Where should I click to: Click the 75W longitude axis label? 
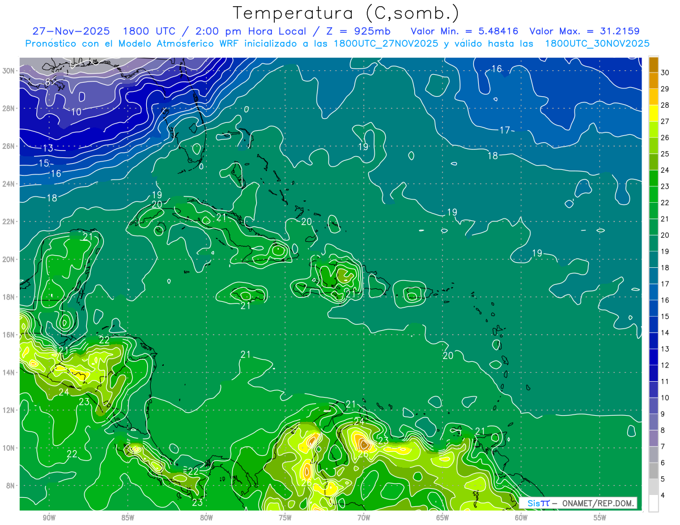click(x=285, y=518)
